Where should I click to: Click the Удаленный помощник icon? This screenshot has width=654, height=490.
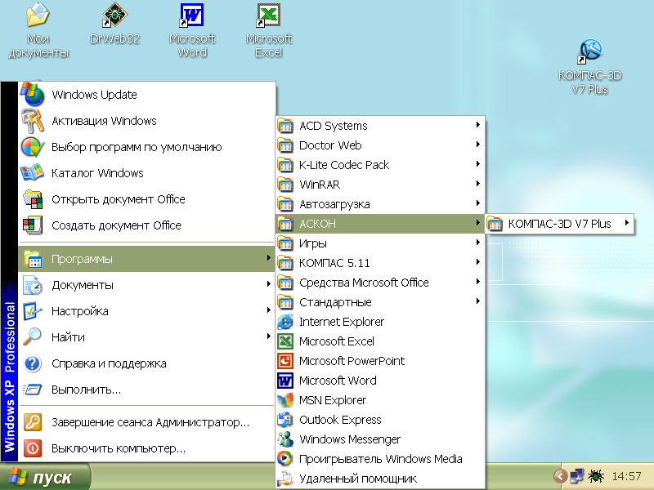tap(285, 479)
